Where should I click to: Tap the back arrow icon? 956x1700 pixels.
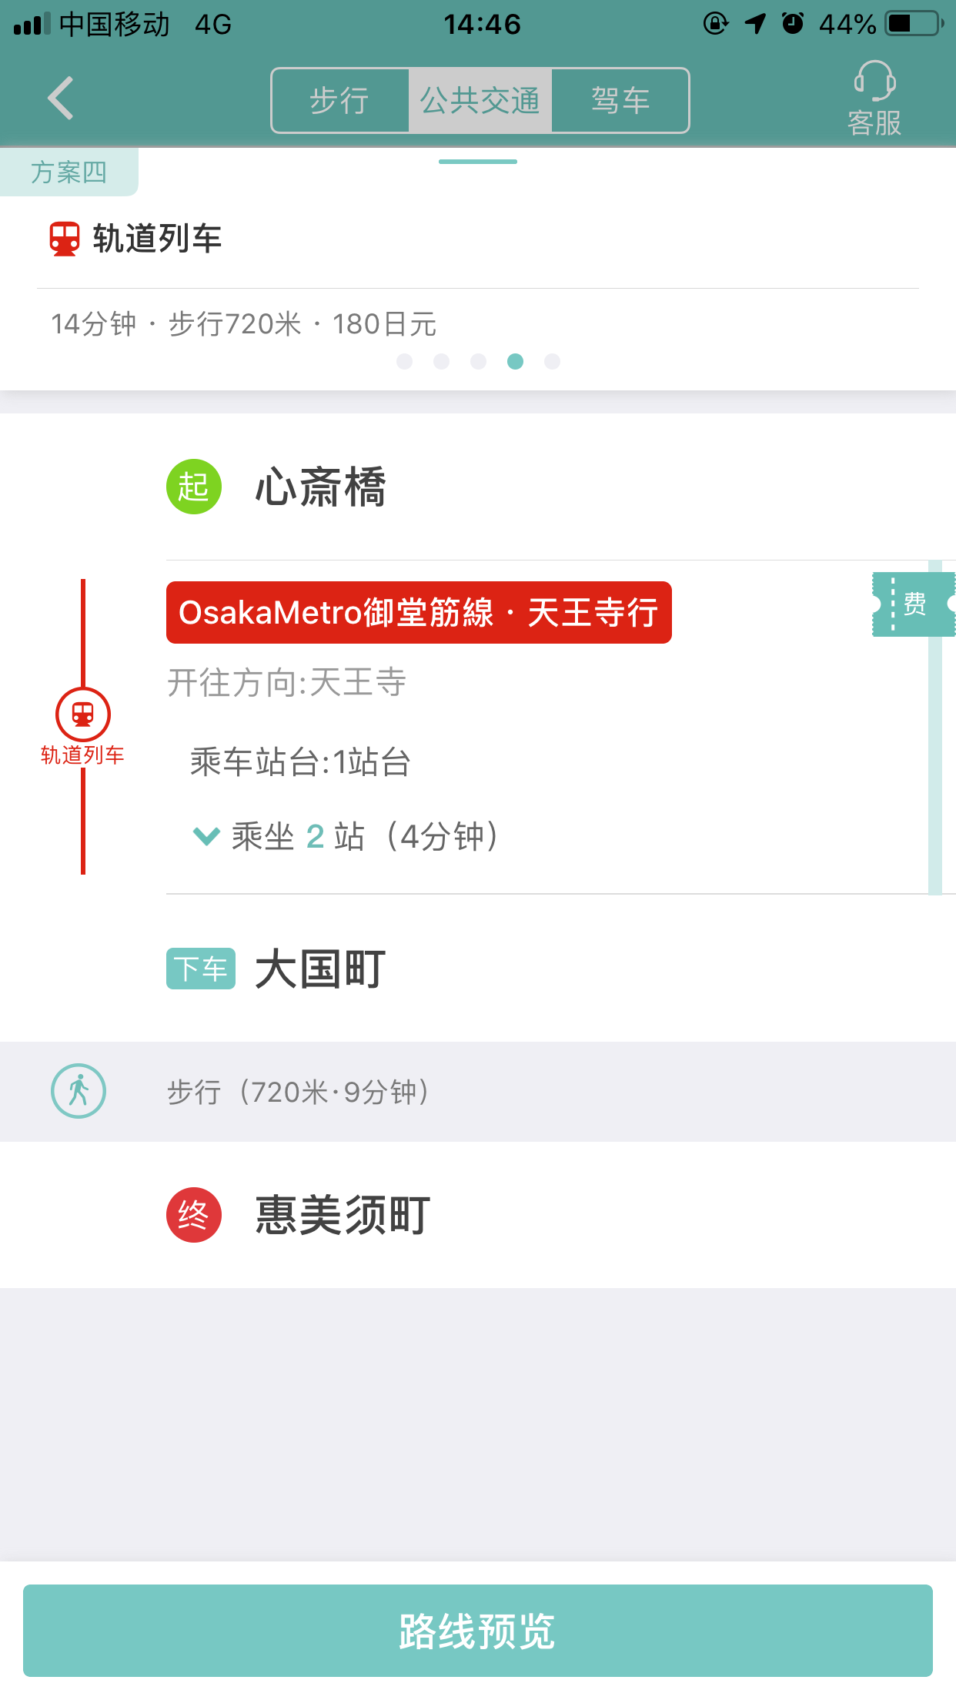tap(61, 99)
